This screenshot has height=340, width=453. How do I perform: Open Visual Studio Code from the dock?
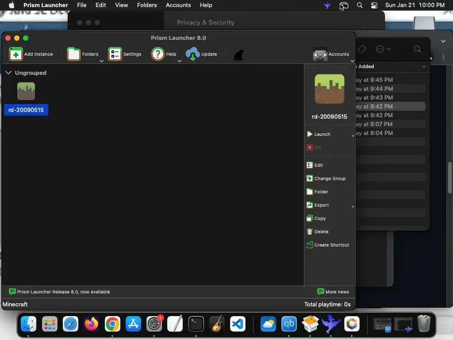click(238, 324)
